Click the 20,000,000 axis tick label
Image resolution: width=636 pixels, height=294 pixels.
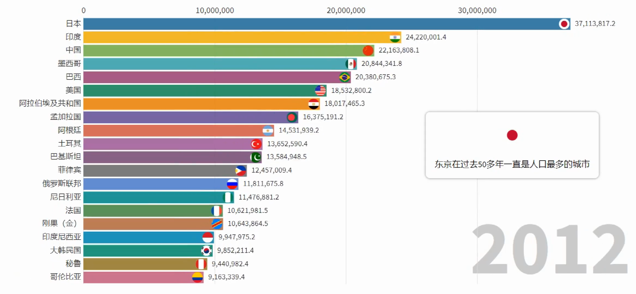(x=346, y=11)
